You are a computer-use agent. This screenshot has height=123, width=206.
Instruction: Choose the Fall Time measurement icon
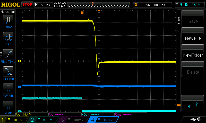(x=8, y=71)
